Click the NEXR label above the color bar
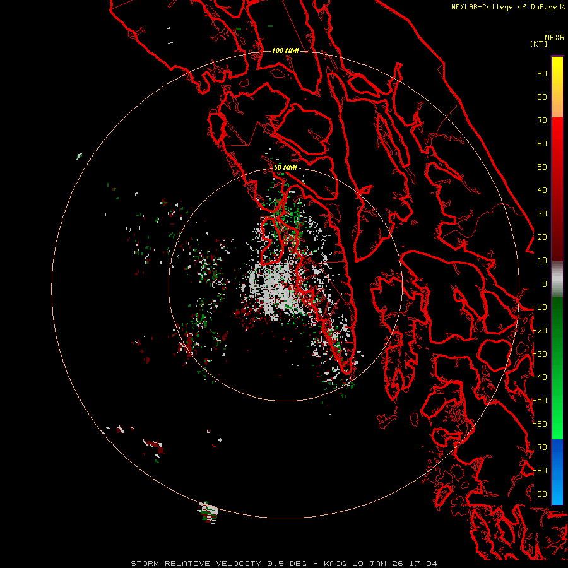The image size is (568, 568). 555,38
